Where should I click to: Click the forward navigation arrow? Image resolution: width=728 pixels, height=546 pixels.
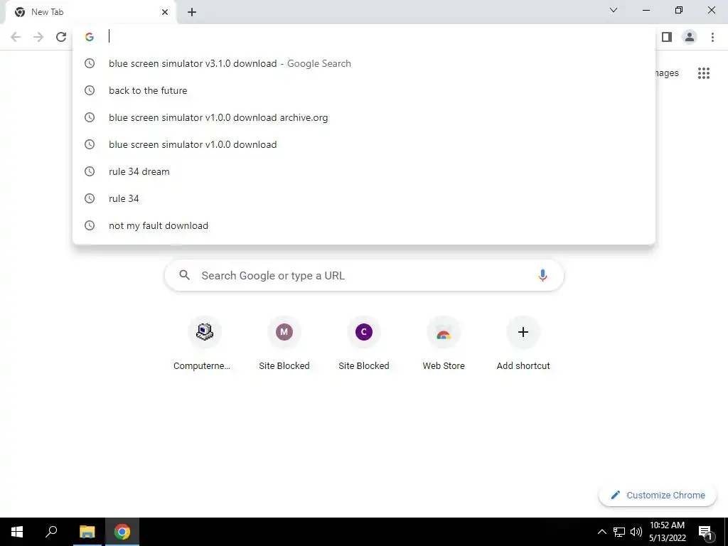38,37
